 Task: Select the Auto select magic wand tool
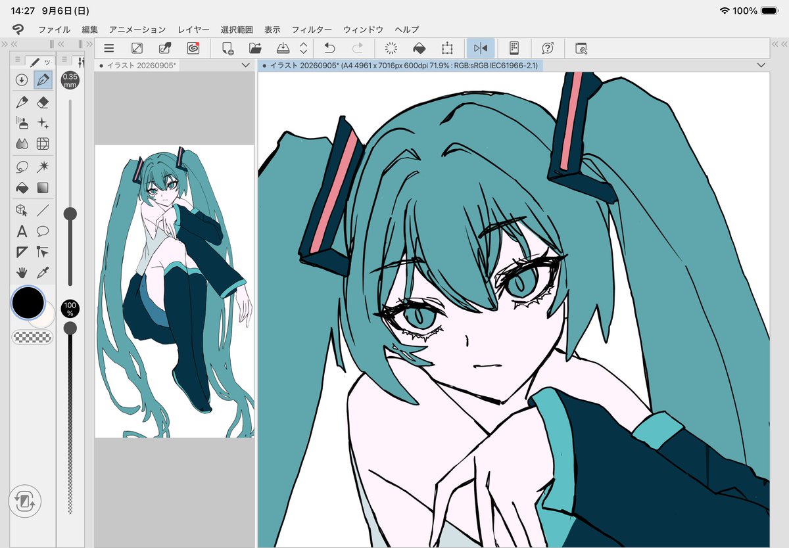tap(43, 166)
